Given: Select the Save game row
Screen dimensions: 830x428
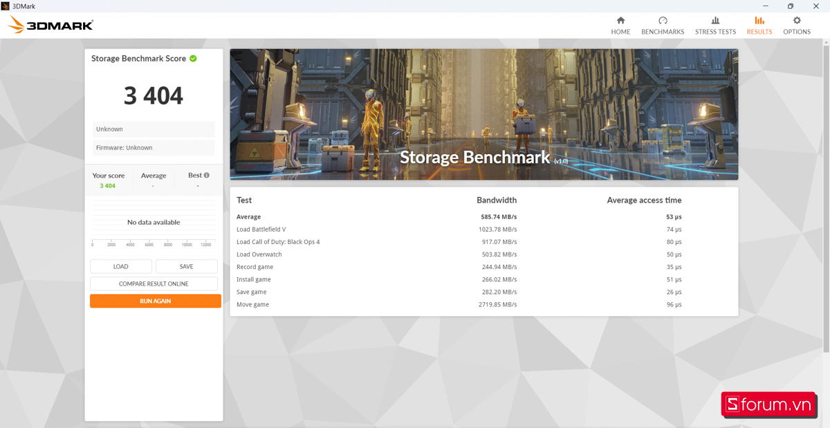Looking at the screenshot, I should 483,292.
